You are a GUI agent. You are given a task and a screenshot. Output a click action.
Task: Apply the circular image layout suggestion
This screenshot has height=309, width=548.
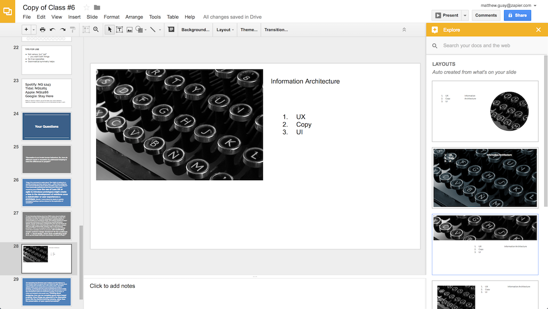(x=485, y=111)
